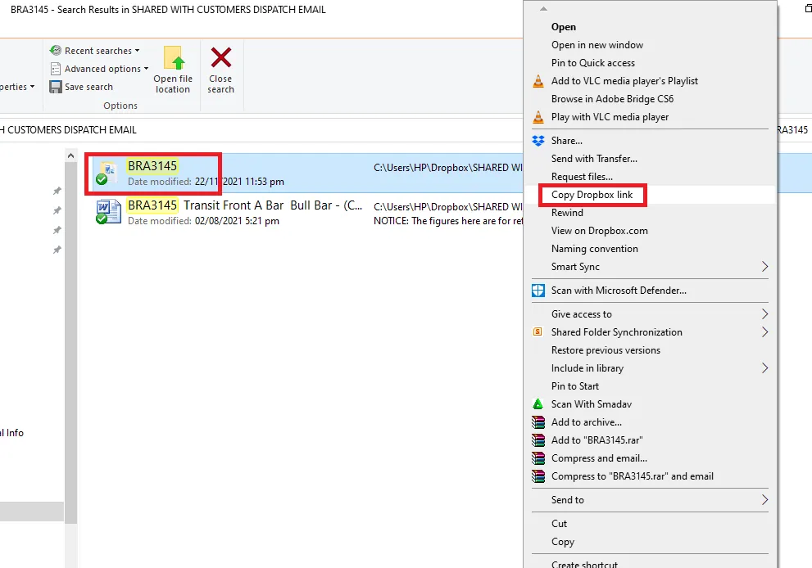This screenshot has width=812, height=568.
Task: Click the Close search button label
Action: coord(220,83)
